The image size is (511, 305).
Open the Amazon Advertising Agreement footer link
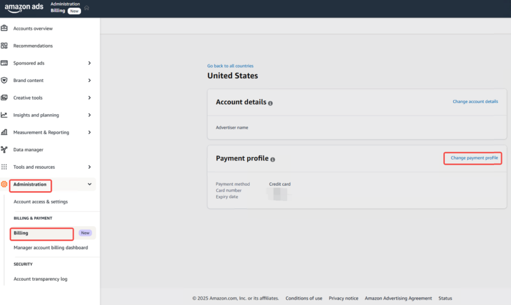coord(398,298)
